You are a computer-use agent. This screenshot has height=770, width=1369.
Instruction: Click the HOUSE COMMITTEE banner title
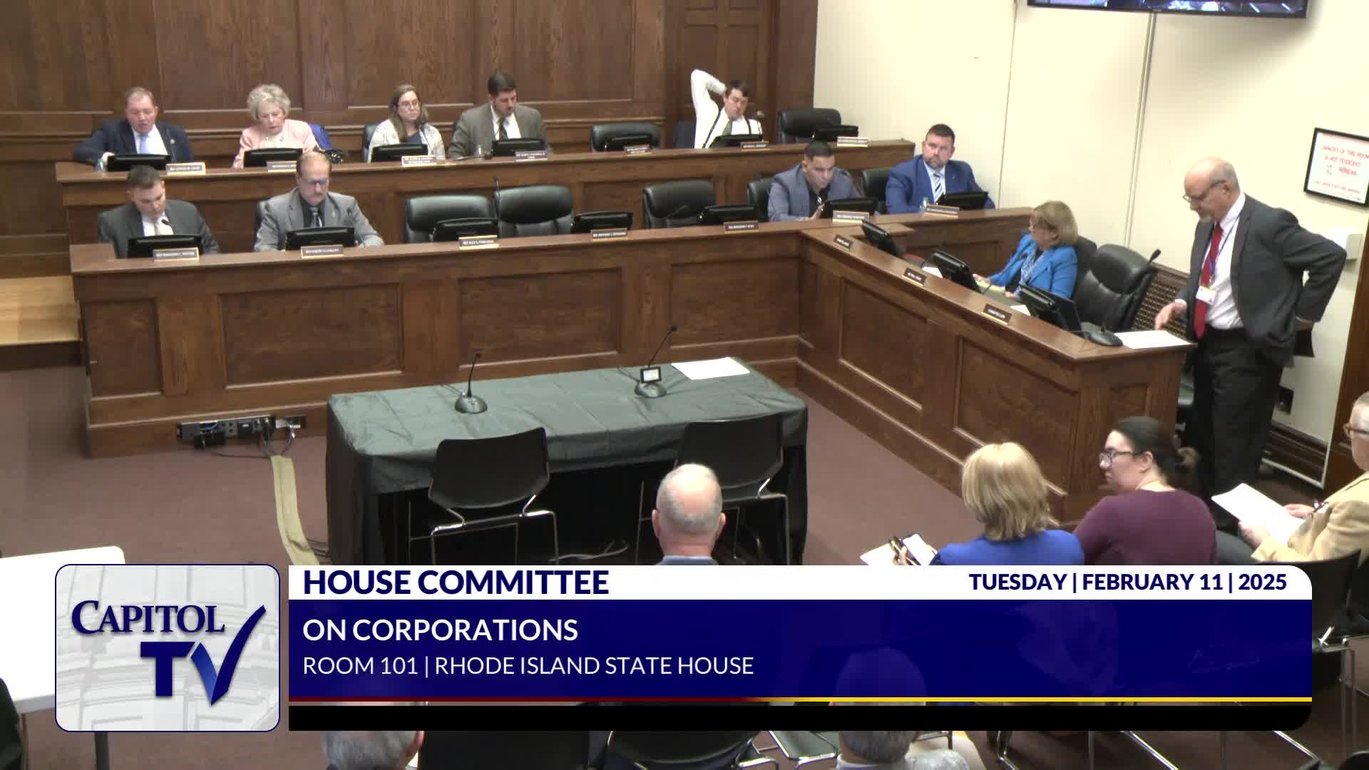[456, 582]
